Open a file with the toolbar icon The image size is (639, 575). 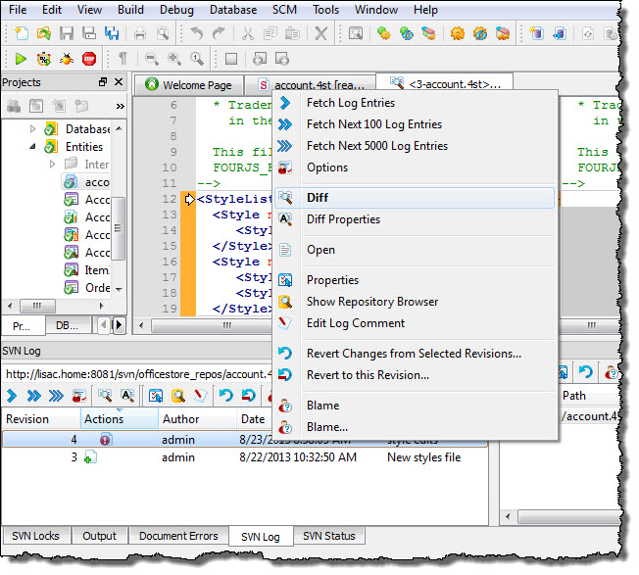43,34
